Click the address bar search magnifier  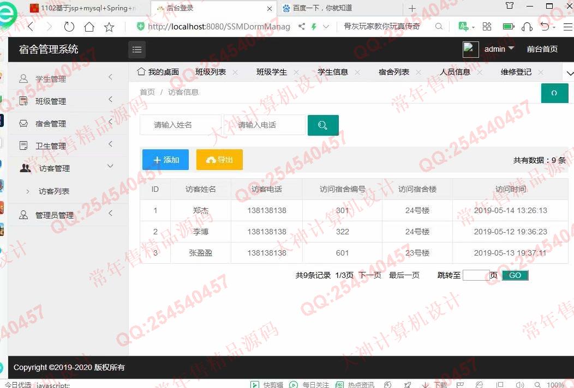(439, 26)
